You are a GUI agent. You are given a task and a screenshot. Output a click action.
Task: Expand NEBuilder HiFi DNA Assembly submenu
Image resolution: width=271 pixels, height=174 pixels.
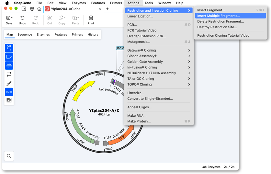pyautogui.click(x=159, y=73)
